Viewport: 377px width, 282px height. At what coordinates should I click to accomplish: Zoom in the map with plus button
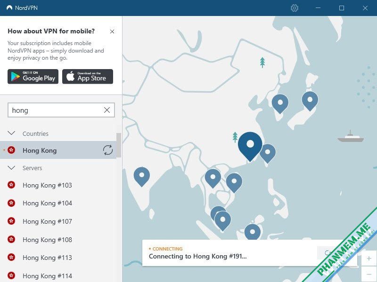tap(369, 258)
